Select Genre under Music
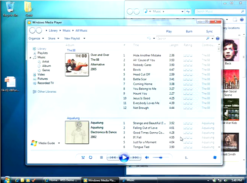 tap(46, 70)
